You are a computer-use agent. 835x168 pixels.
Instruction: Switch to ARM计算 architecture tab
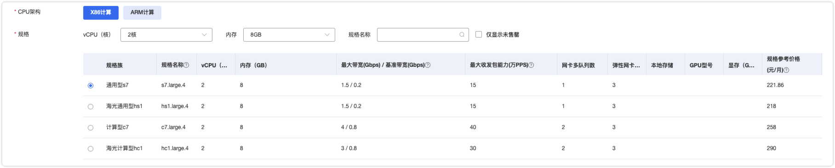pos(142,12)
